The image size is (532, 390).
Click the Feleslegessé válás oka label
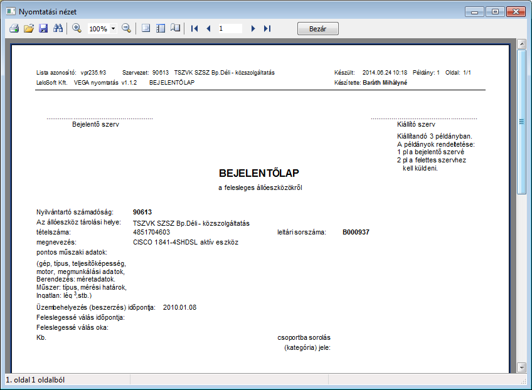click(x=73, y=327)
